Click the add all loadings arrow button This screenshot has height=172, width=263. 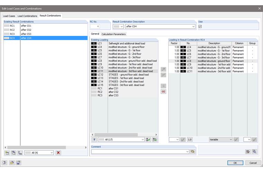tap(163, 75)
